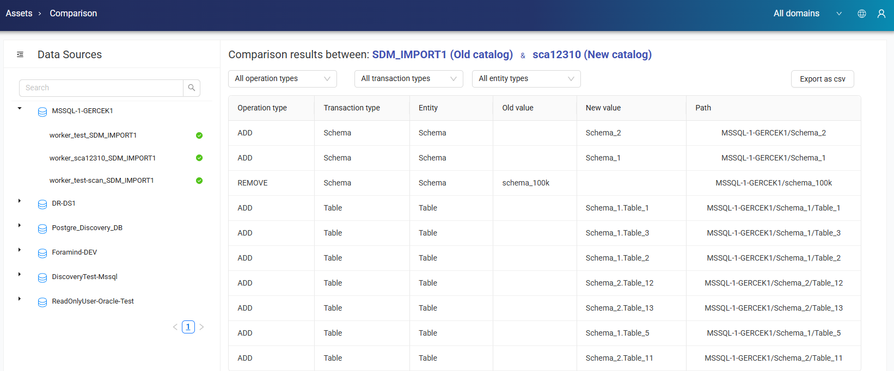Export the results as csv

coord(822,79)
